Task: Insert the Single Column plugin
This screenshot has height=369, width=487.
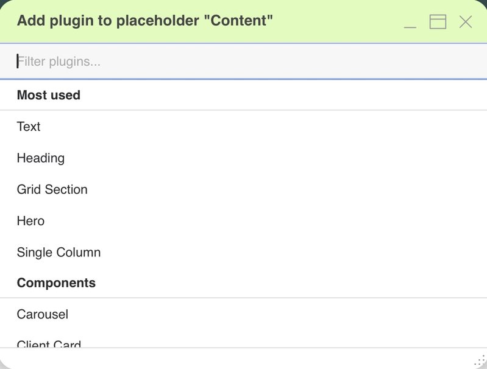Action: click(x=244, y=252)
